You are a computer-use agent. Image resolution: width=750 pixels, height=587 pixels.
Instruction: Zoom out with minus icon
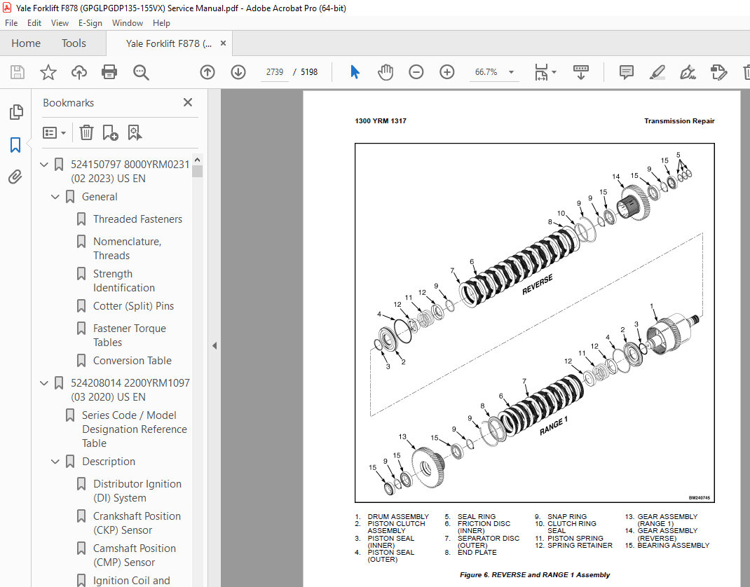416,72
